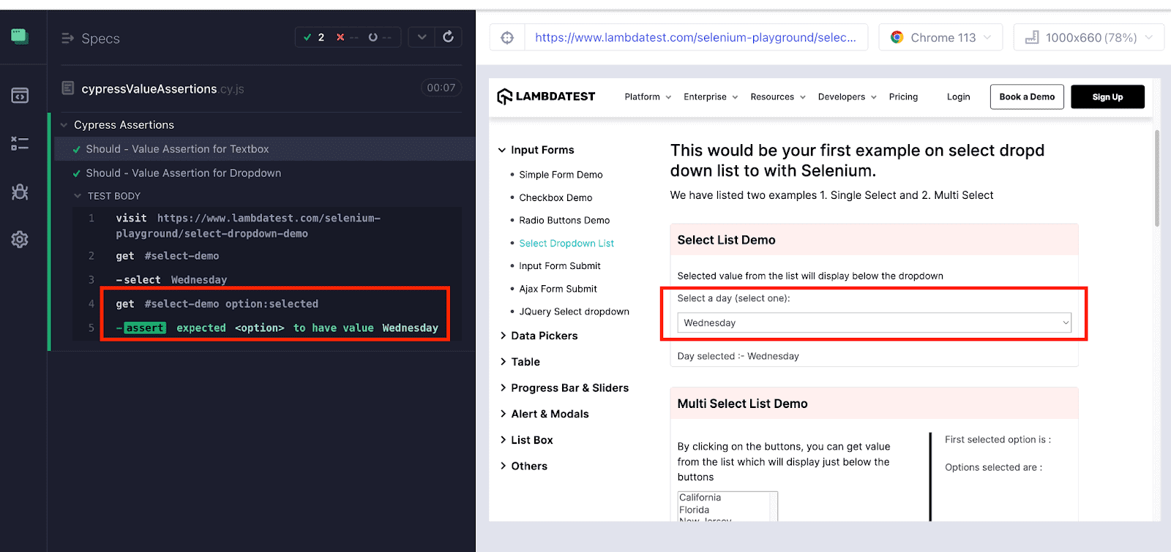The image size is (1171, 552).
Task: Select test Value Assertion for Dropdown
Action: click(265, 173)
